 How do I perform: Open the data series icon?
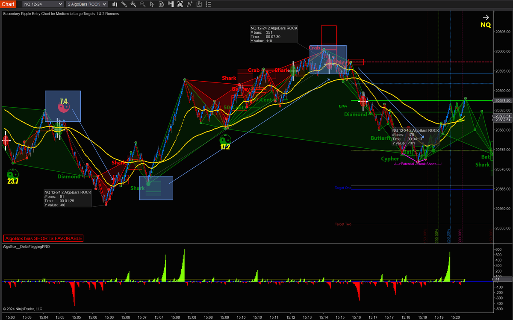[x=180, y=4]
